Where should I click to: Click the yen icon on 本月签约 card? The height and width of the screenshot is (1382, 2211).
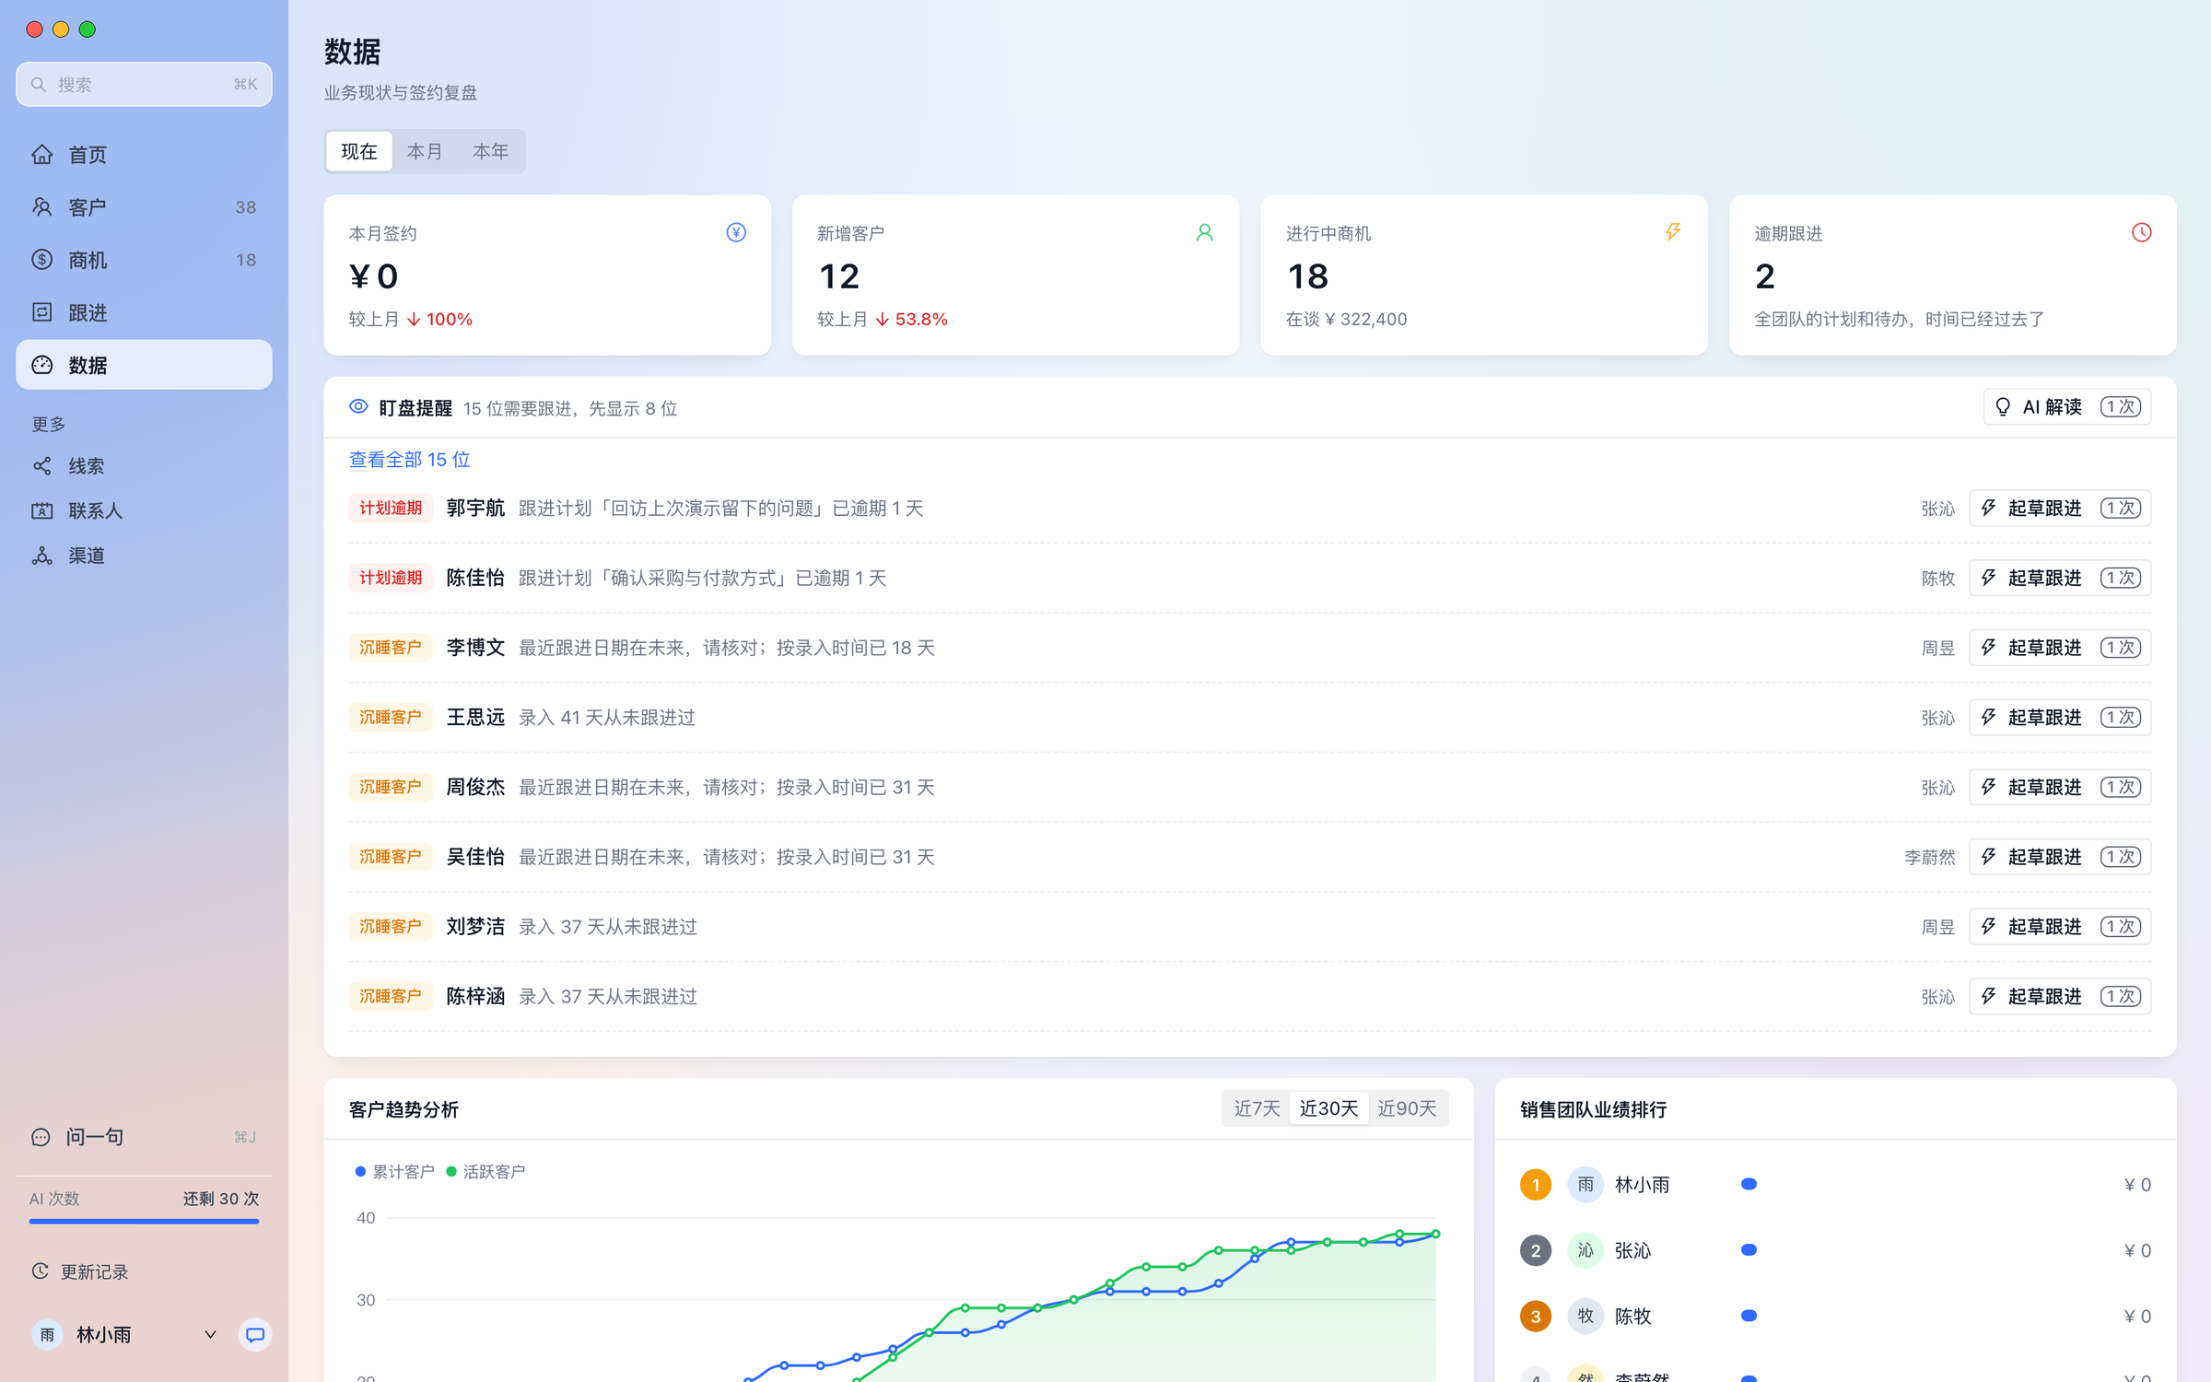[736, 232]
